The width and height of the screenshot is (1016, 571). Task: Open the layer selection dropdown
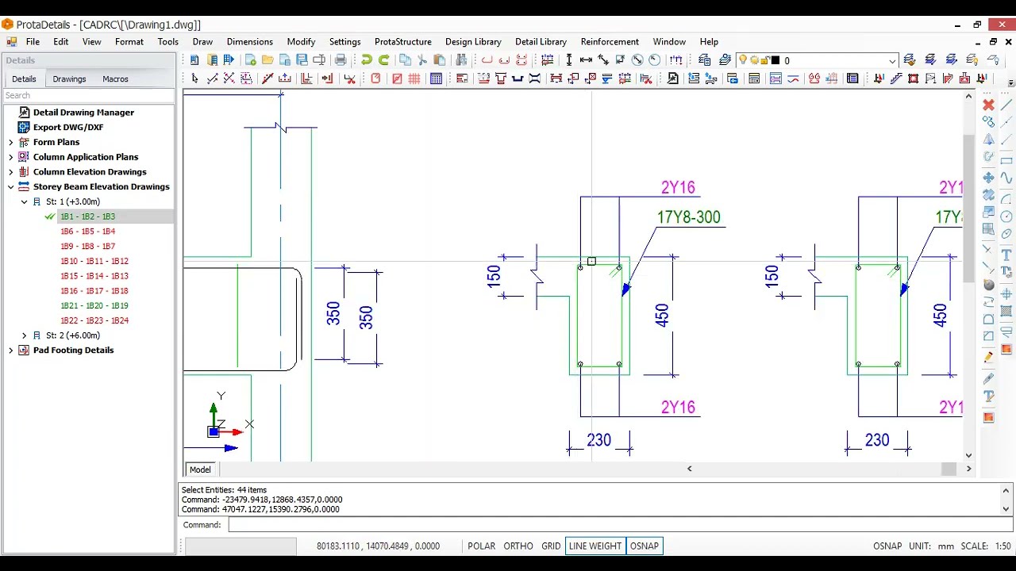[x=892, y=61]
